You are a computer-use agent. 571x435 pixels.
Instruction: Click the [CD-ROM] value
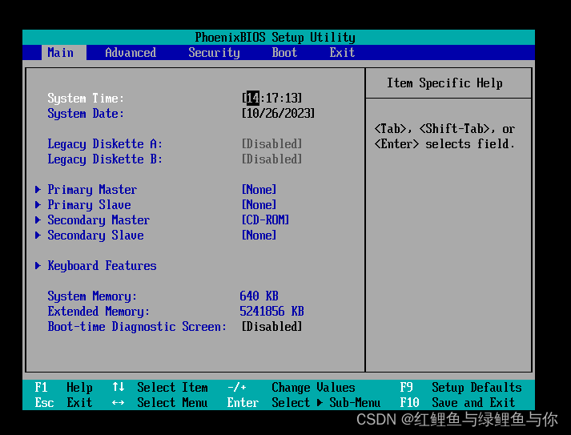click(265, 220)
